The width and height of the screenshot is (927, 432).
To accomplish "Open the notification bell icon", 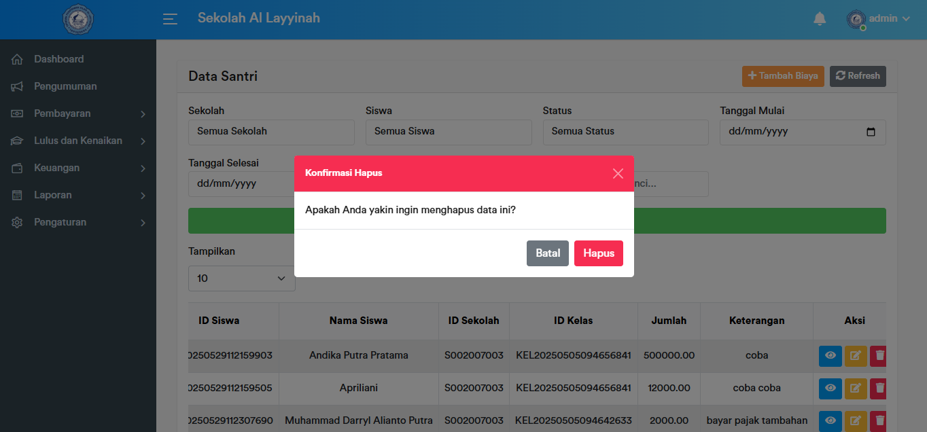I will tap(820, 19).
